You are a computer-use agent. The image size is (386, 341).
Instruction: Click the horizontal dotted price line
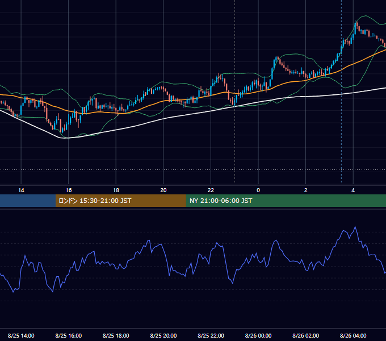(193, 169)
